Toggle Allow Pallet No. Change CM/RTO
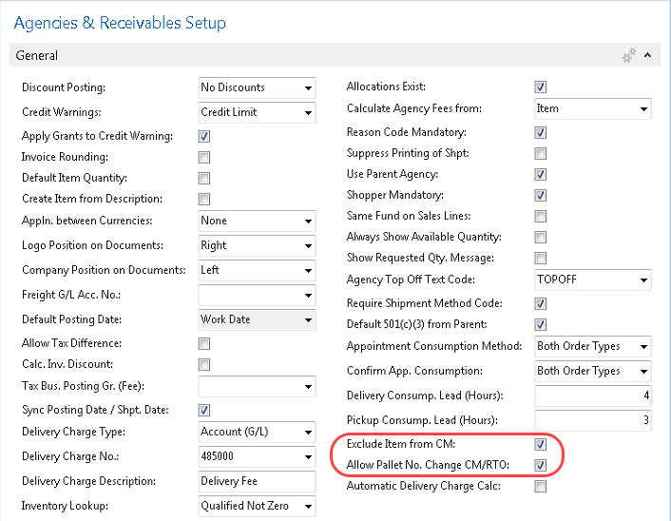Screen dimensions: 671x521 (541, 465)
